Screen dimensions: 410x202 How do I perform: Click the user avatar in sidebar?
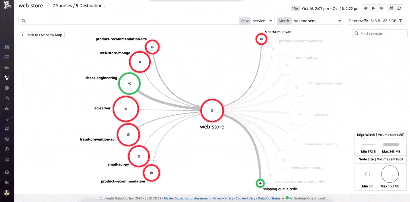tap(7, 193)
